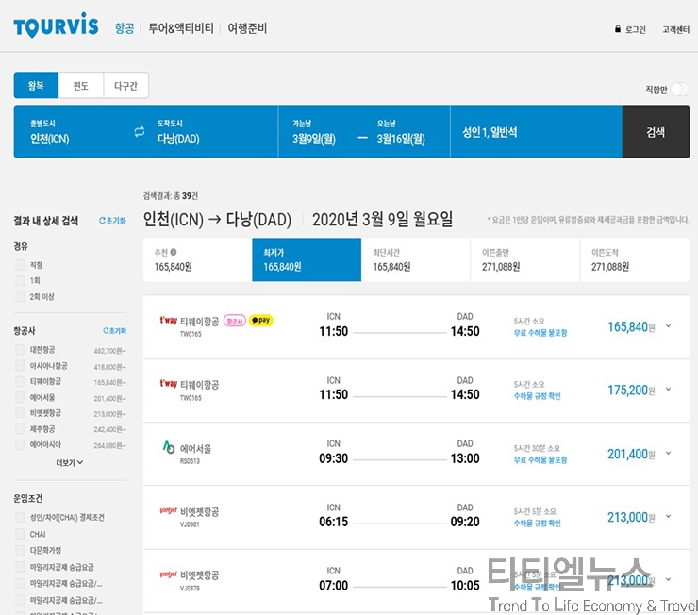Click the Kakao pay badge
This screenshot has height=615, width=698.
pos(261,320)
